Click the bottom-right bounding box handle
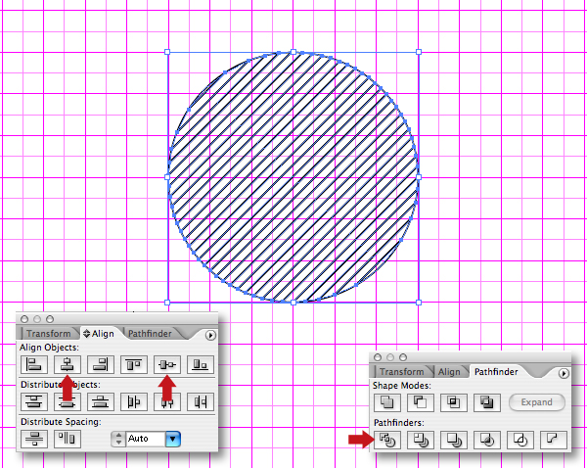587x468 pixels. pos(419,302)
